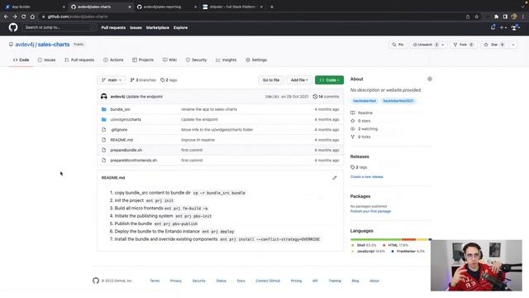Open the Wiki tab
Image resolution: width=529 pixels, height=298 pixels.
coord(169,60)
